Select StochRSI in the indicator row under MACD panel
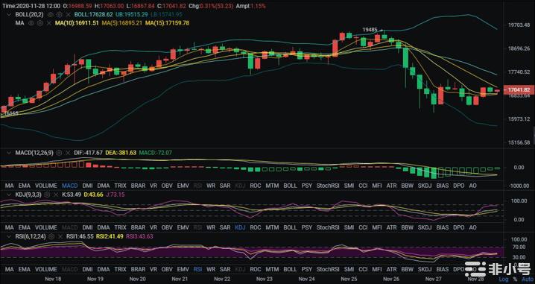 tap(328, 186)
